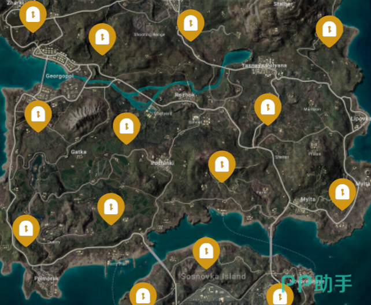This screenshot has width=371, height=305.
Task: Click the keyhole marker northwest of Pochinki
Action: point(127,126)
